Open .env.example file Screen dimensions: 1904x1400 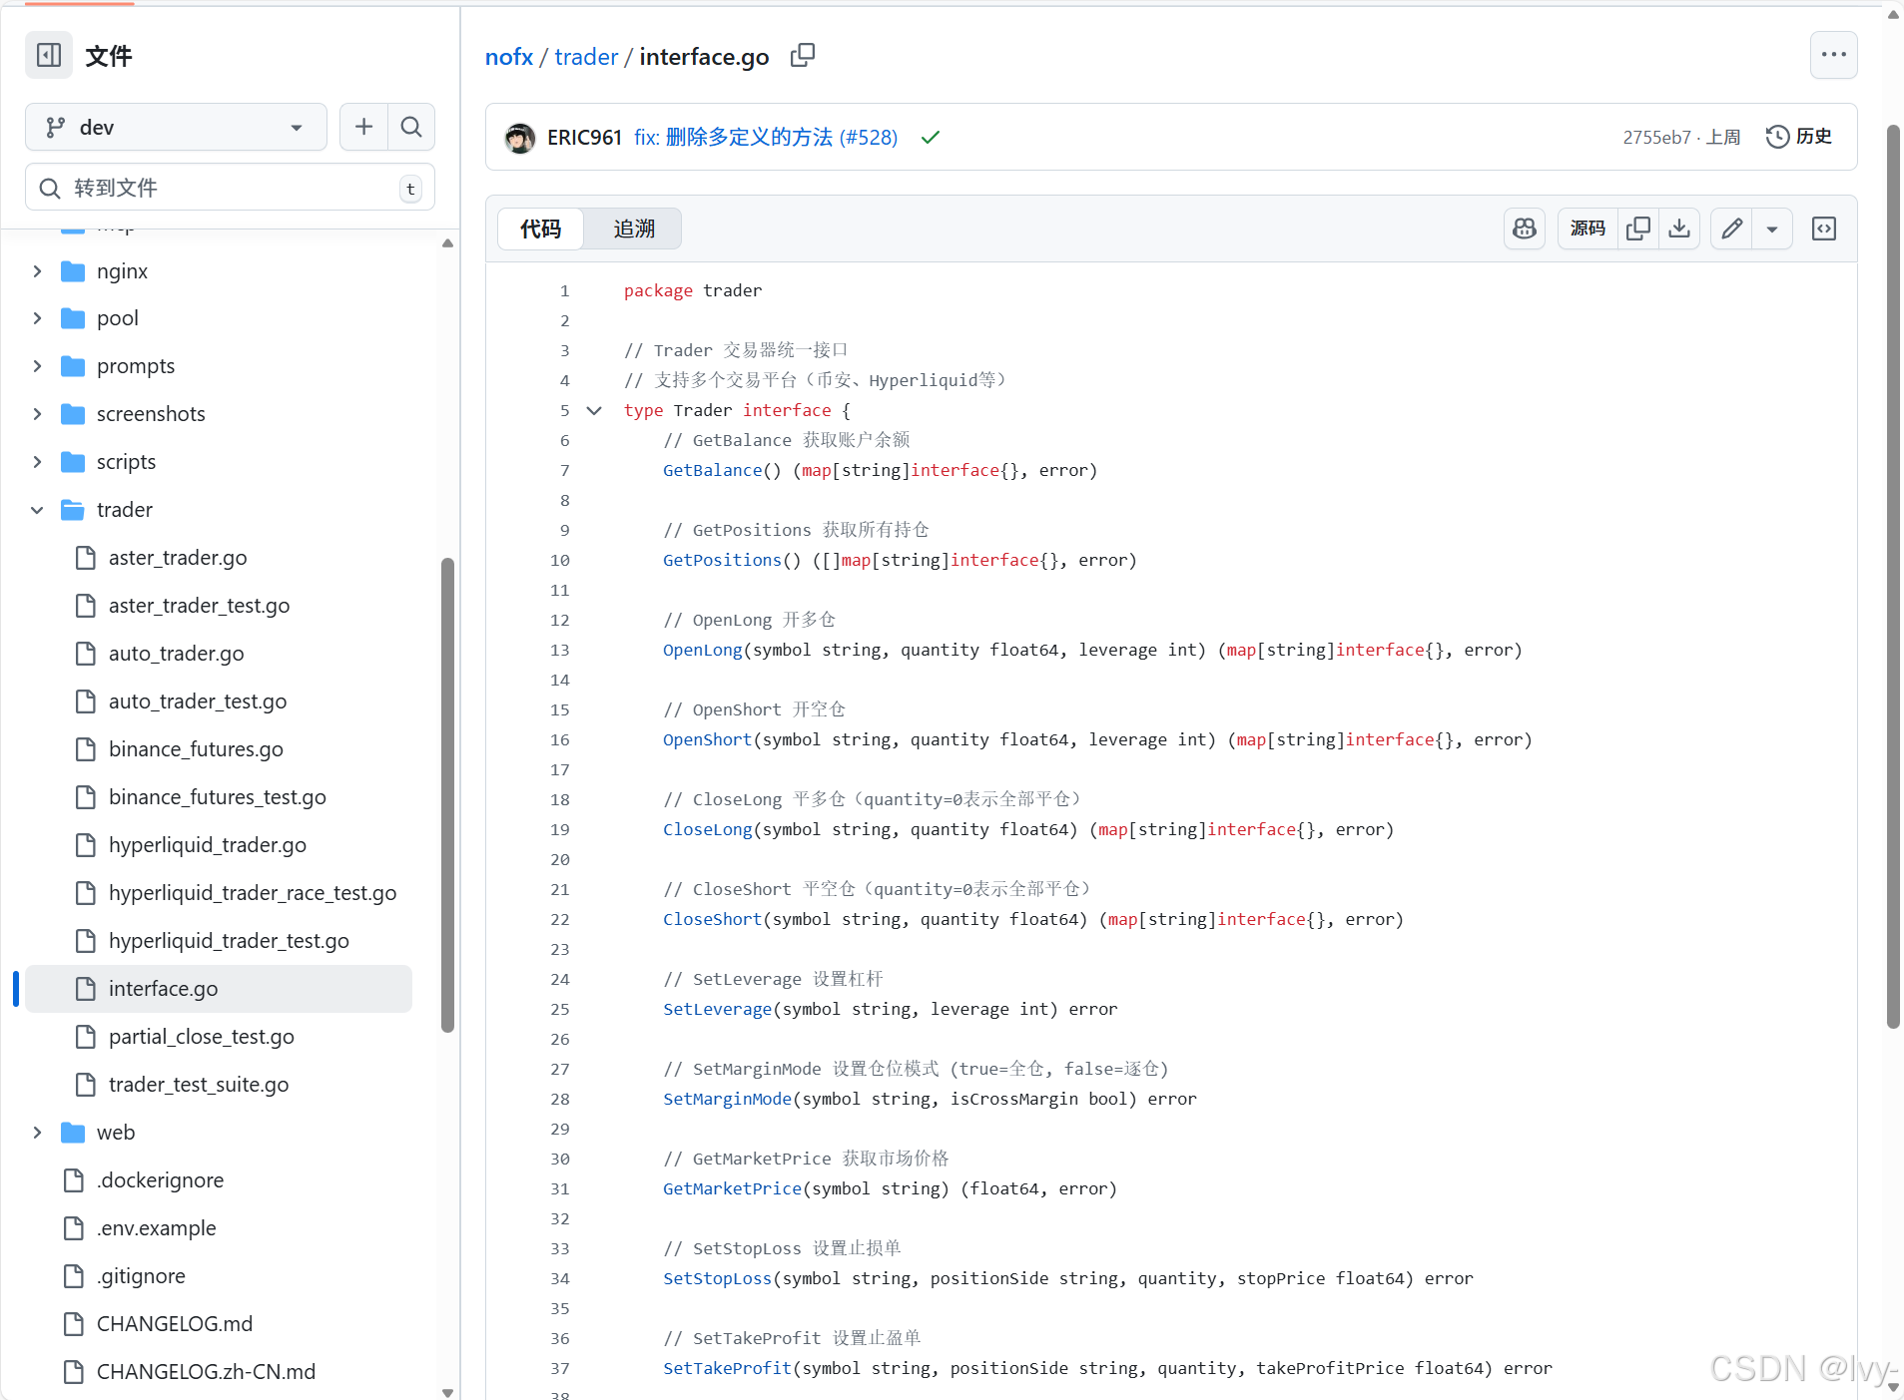click(x=156, y=1228)
